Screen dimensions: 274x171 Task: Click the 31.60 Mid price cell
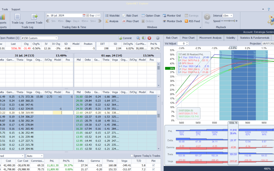tap(79, 97)
